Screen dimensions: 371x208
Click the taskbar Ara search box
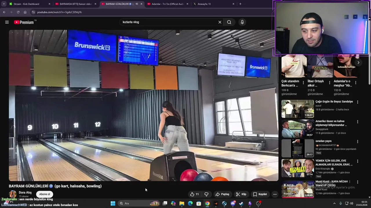139,203
